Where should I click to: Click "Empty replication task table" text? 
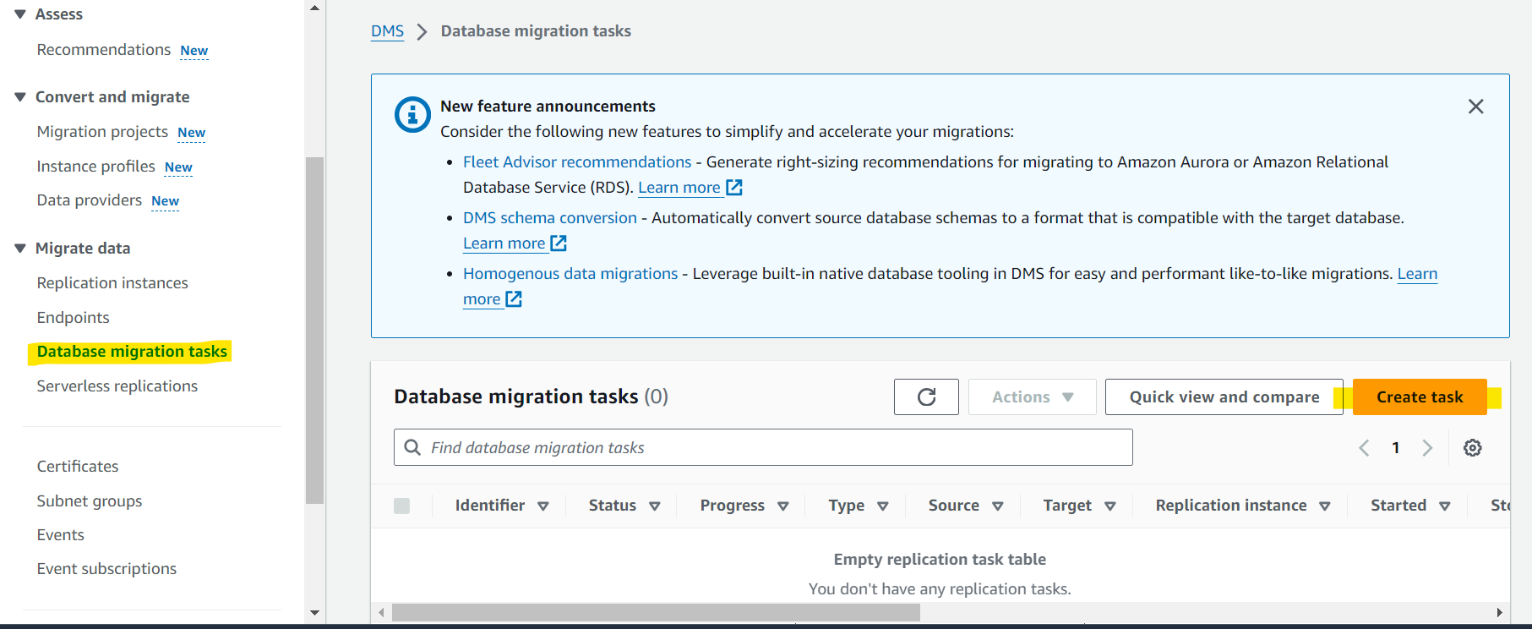940,560
